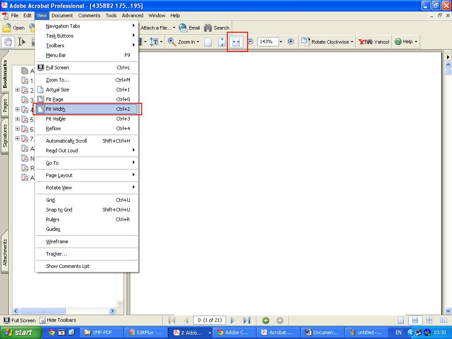Click the zoom out minus button
Image resolution: width=452 pixels, height=339 pixels.
251,42
